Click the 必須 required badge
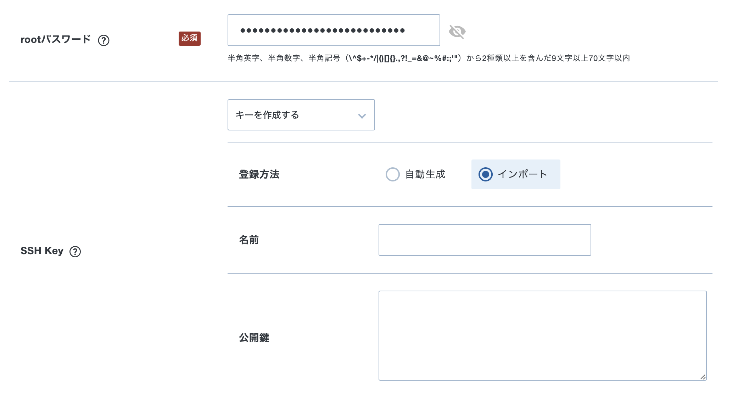Screen dimensions: 738x409 pyautogui.click(x=189, y=39)
